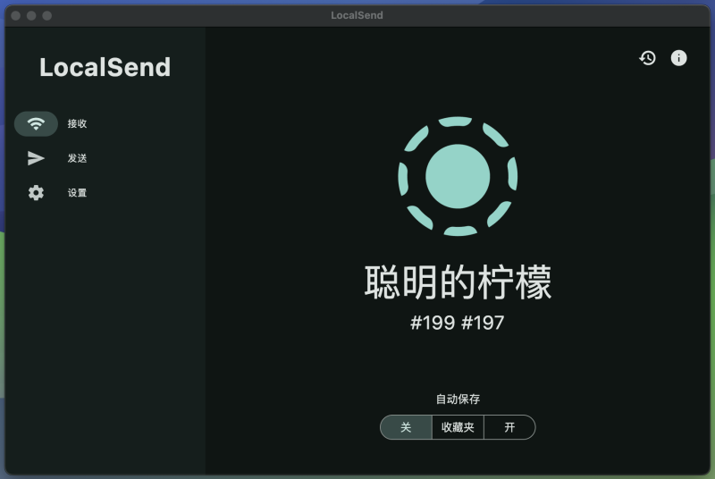Open transfer history via clock icon
Image resolution: width=715 pixels, height=479 pixels.
[647, 58]
